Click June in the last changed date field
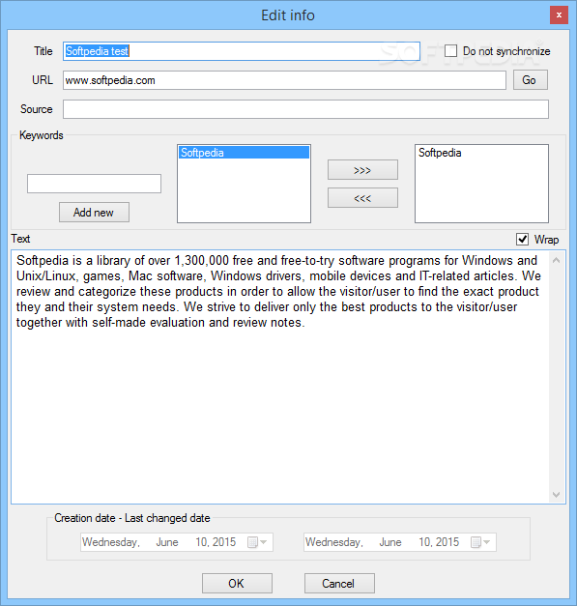 (x=390, y=542)
